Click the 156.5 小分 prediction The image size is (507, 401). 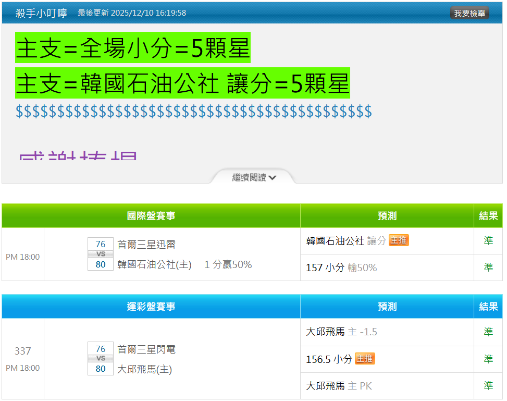click(x=329, y=359)
